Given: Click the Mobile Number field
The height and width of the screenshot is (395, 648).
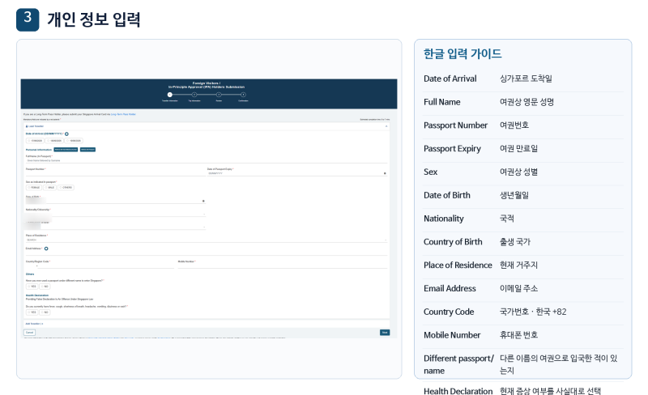Looking at the screenshot, I should (x=283, y=266).
